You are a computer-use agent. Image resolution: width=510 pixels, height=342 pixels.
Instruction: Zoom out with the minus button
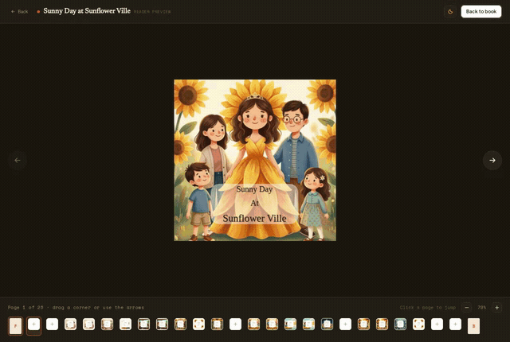(466, 308)
